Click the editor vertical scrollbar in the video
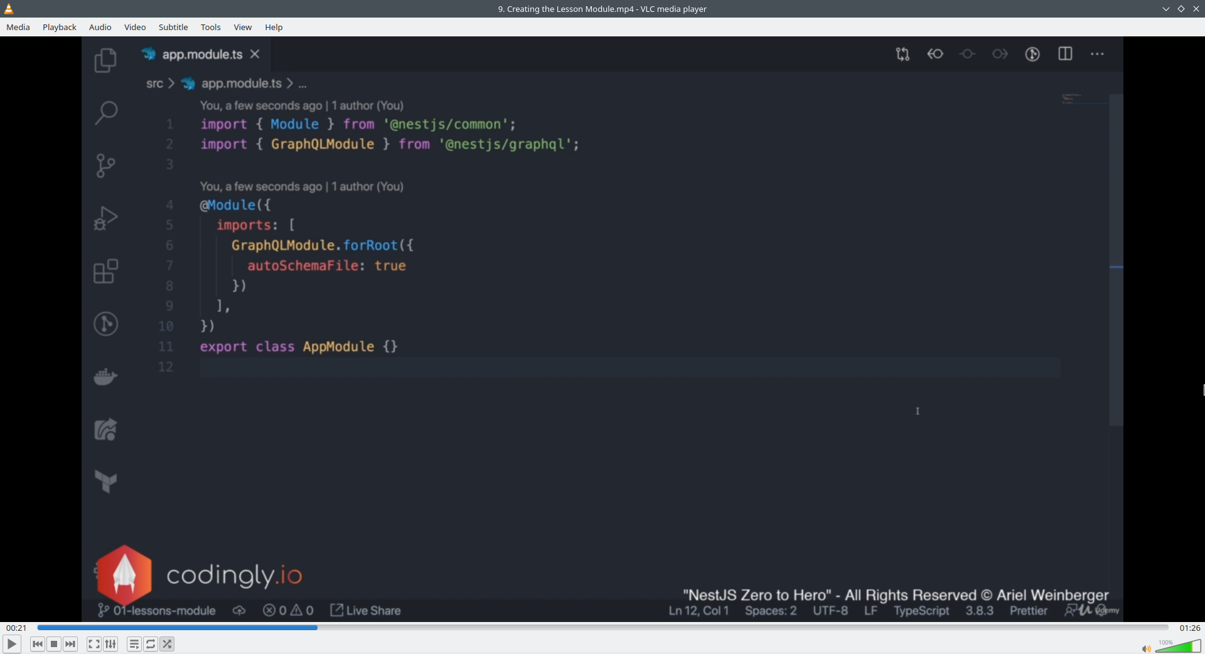Image resolution: width=1205 pixels, height=654 pixels. [x=1116, y=260]
